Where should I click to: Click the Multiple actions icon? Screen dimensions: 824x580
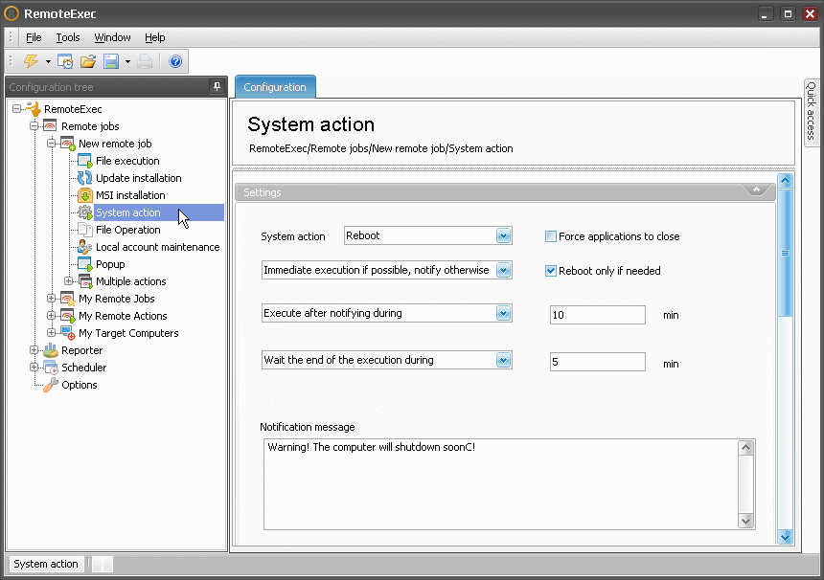tap(85, 281)
